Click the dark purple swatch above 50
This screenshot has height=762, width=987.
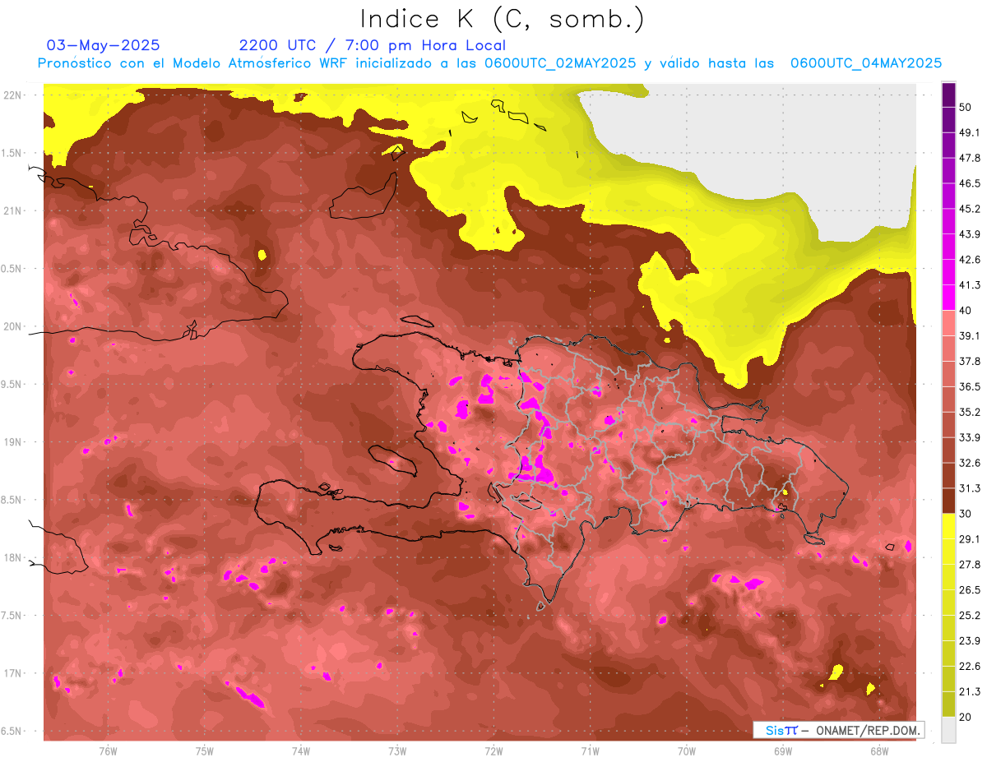click(948, 95)
